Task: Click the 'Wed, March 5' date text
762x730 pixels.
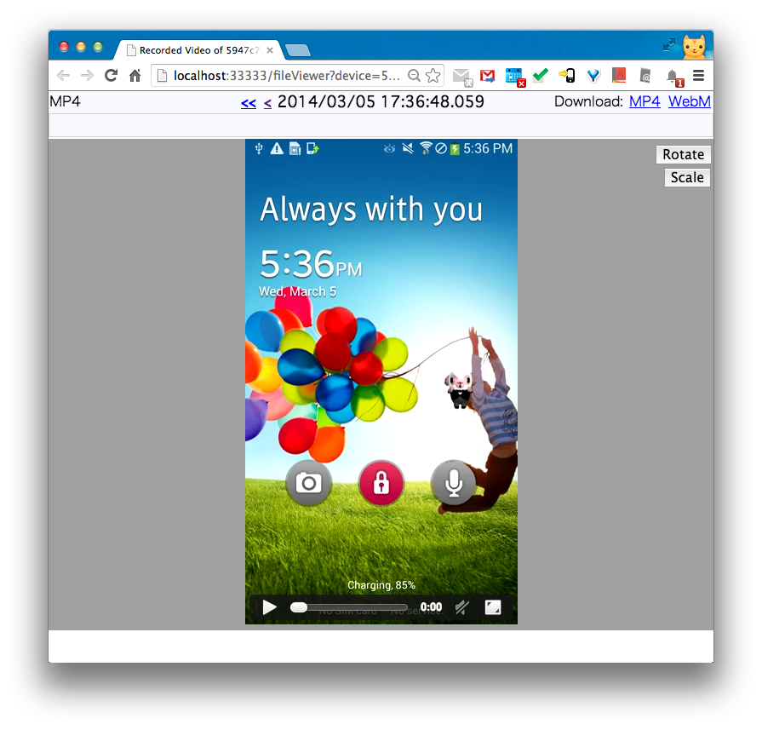Action: point(297,291)
